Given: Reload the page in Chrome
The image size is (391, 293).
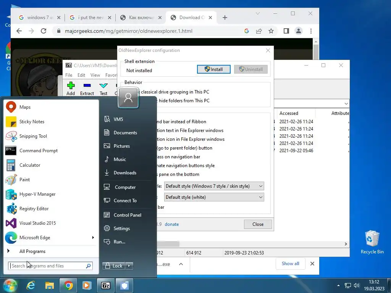Looking at the screenshot, I should (x=44, y=31).
